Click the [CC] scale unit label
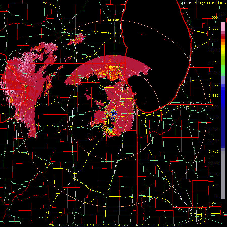The width and height of the screenshot is (227, 227). click(215, 17)
